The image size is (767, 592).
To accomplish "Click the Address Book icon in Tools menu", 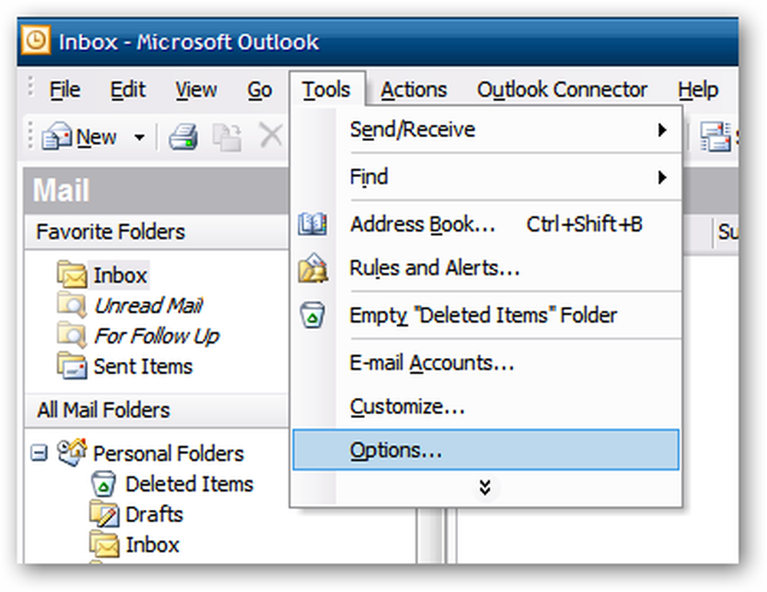I will 313,224.
